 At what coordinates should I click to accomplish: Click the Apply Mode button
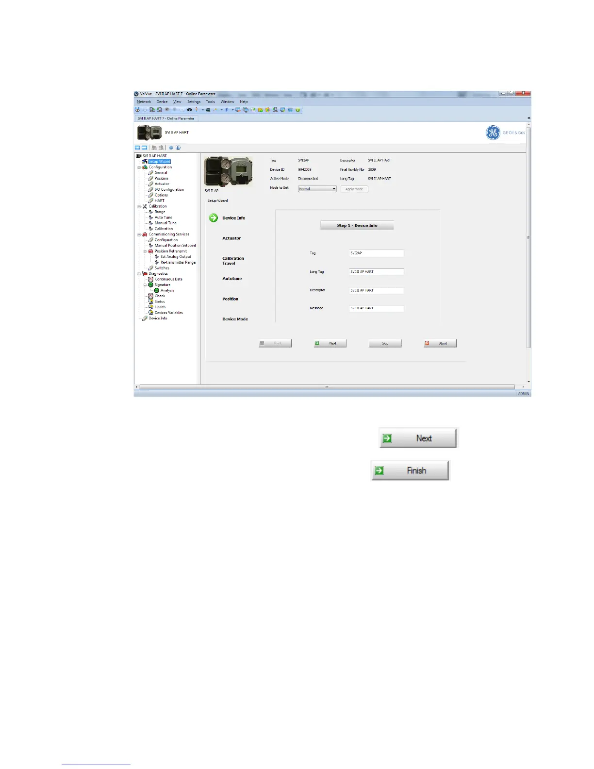coord(354,189)
